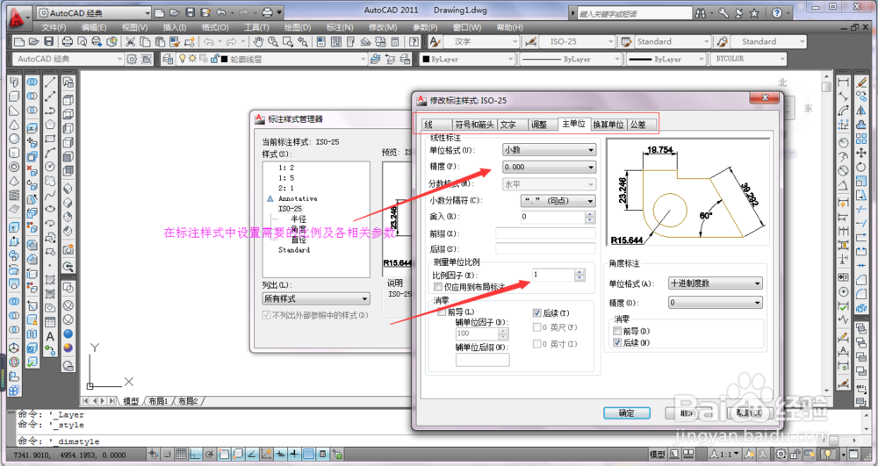Select the Pan hand tool
The width and height of the screenshot is (878, 466).
coord(257,41)
